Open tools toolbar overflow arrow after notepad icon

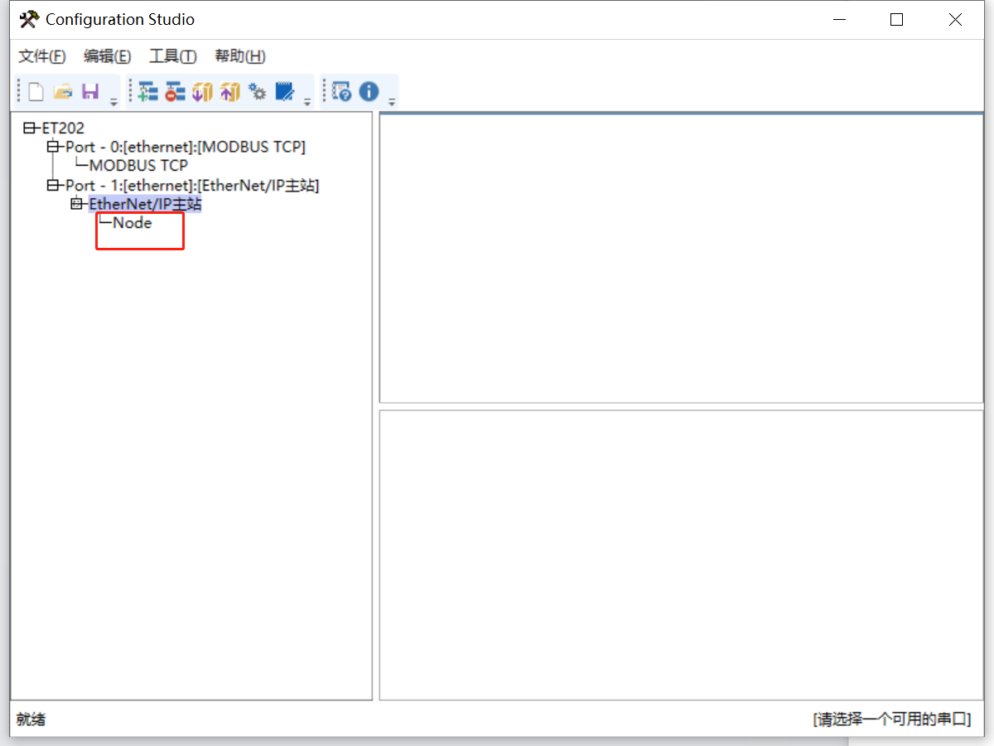[x=307, y=101]
